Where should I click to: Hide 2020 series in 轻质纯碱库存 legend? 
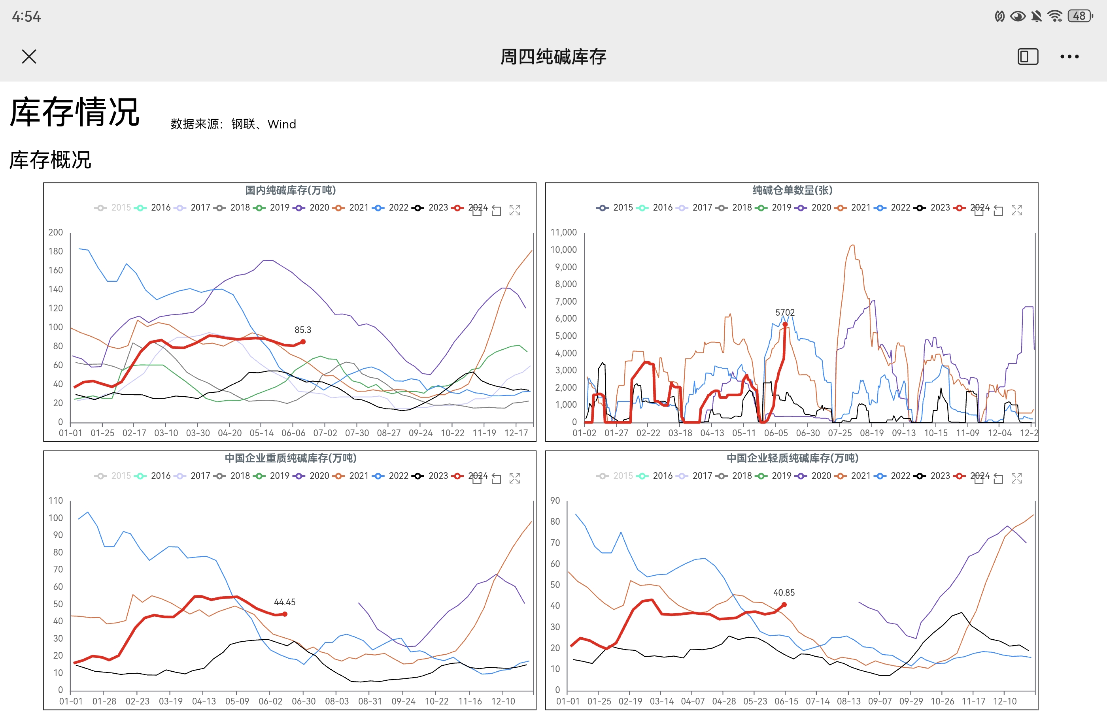[x=812, y=476]
